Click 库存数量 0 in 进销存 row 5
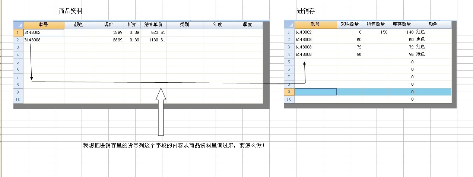The image size is (473, 177). click(x=402, y=62)
